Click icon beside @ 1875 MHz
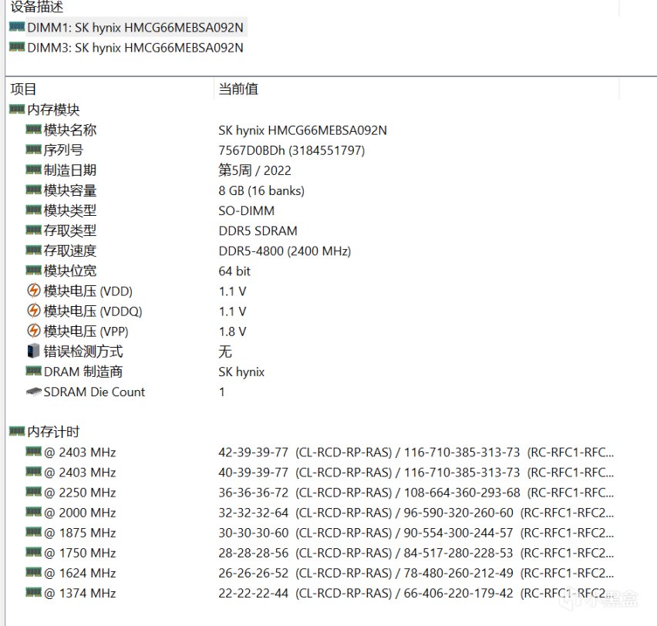This screenshot has height=626, width=657. pyautogui.click(x=33, y=532)
